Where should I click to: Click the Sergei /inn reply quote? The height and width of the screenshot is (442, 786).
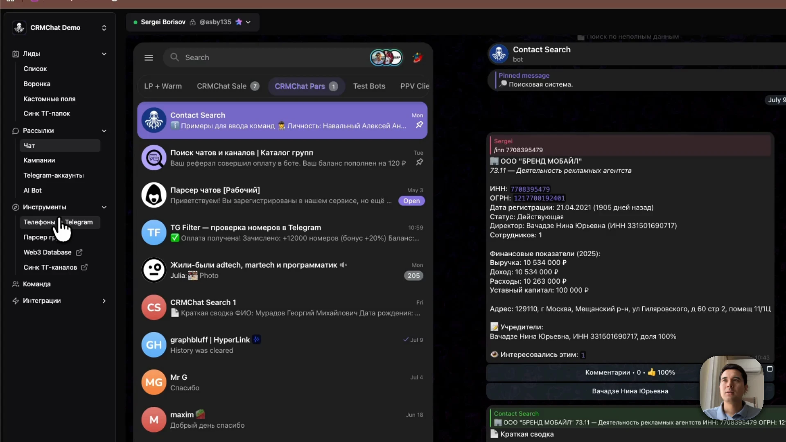(630, 146)
